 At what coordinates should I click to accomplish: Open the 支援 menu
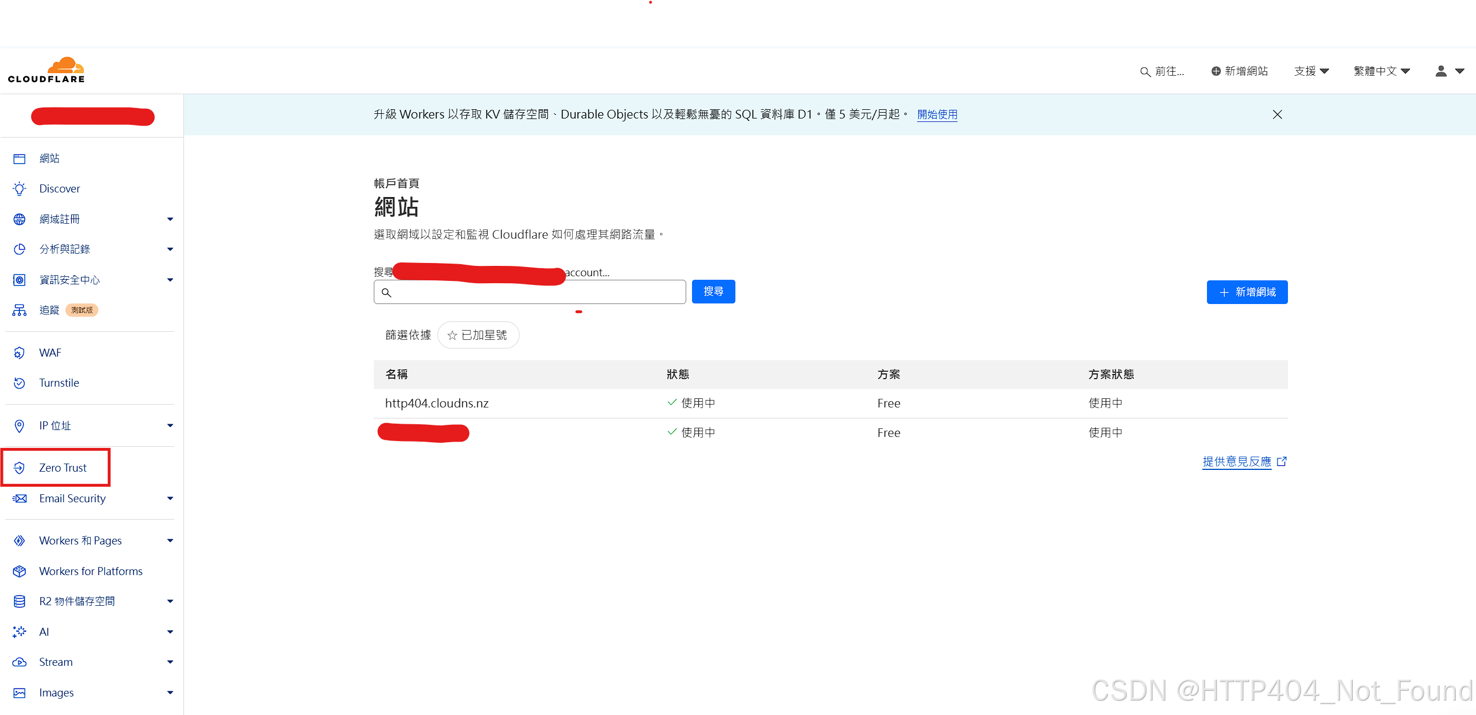click(x=1311, y=71)
